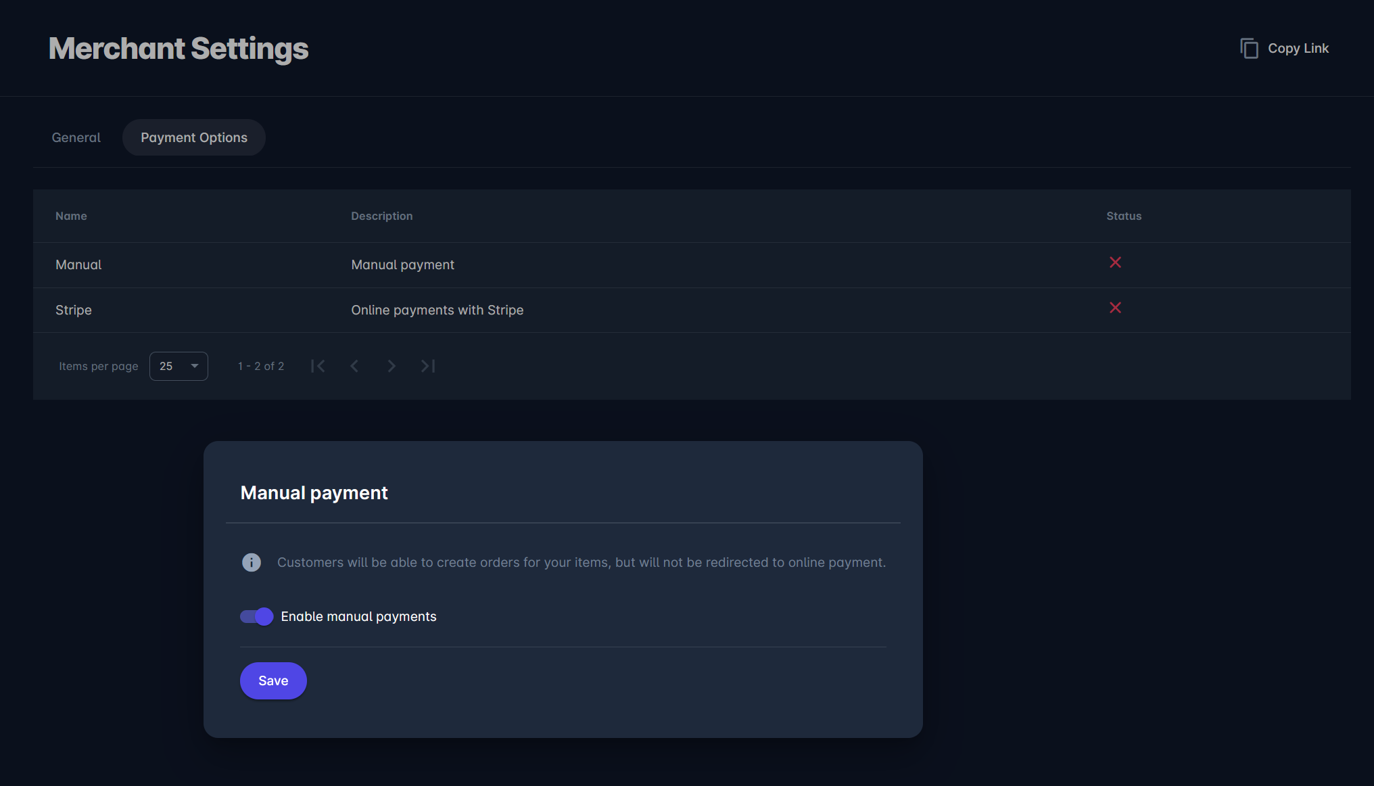Click the red X status for Manual
Image resolution: width=1374 pixels, height=786 pixels.
pos(1115,262)
